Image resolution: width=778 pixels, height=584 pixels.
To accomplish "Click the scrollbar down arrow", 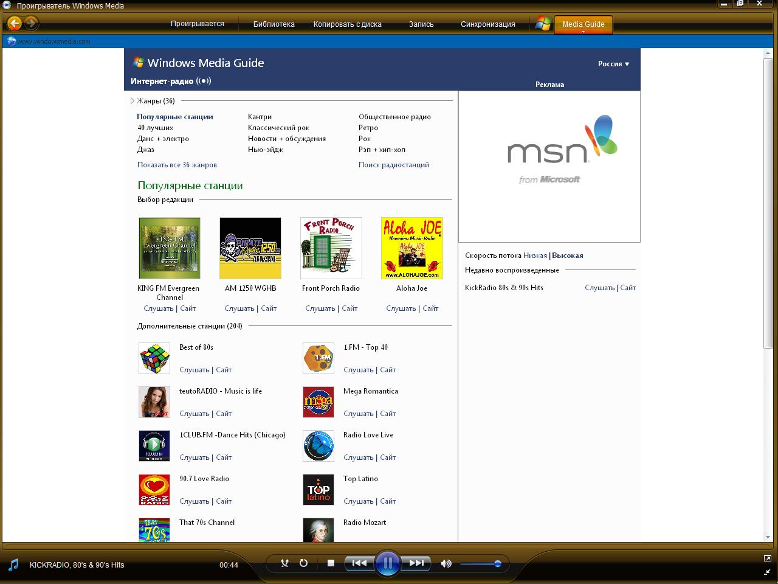I will point(768,537).
